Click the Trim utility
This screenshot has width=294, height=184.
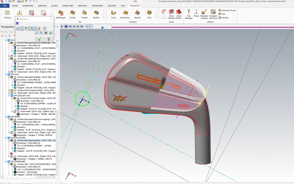(x=222, y=14)
